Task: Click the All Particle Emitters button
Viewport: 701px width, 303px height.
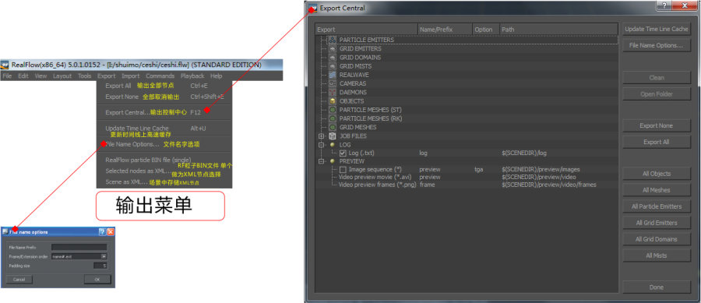Action: [657, 206]
